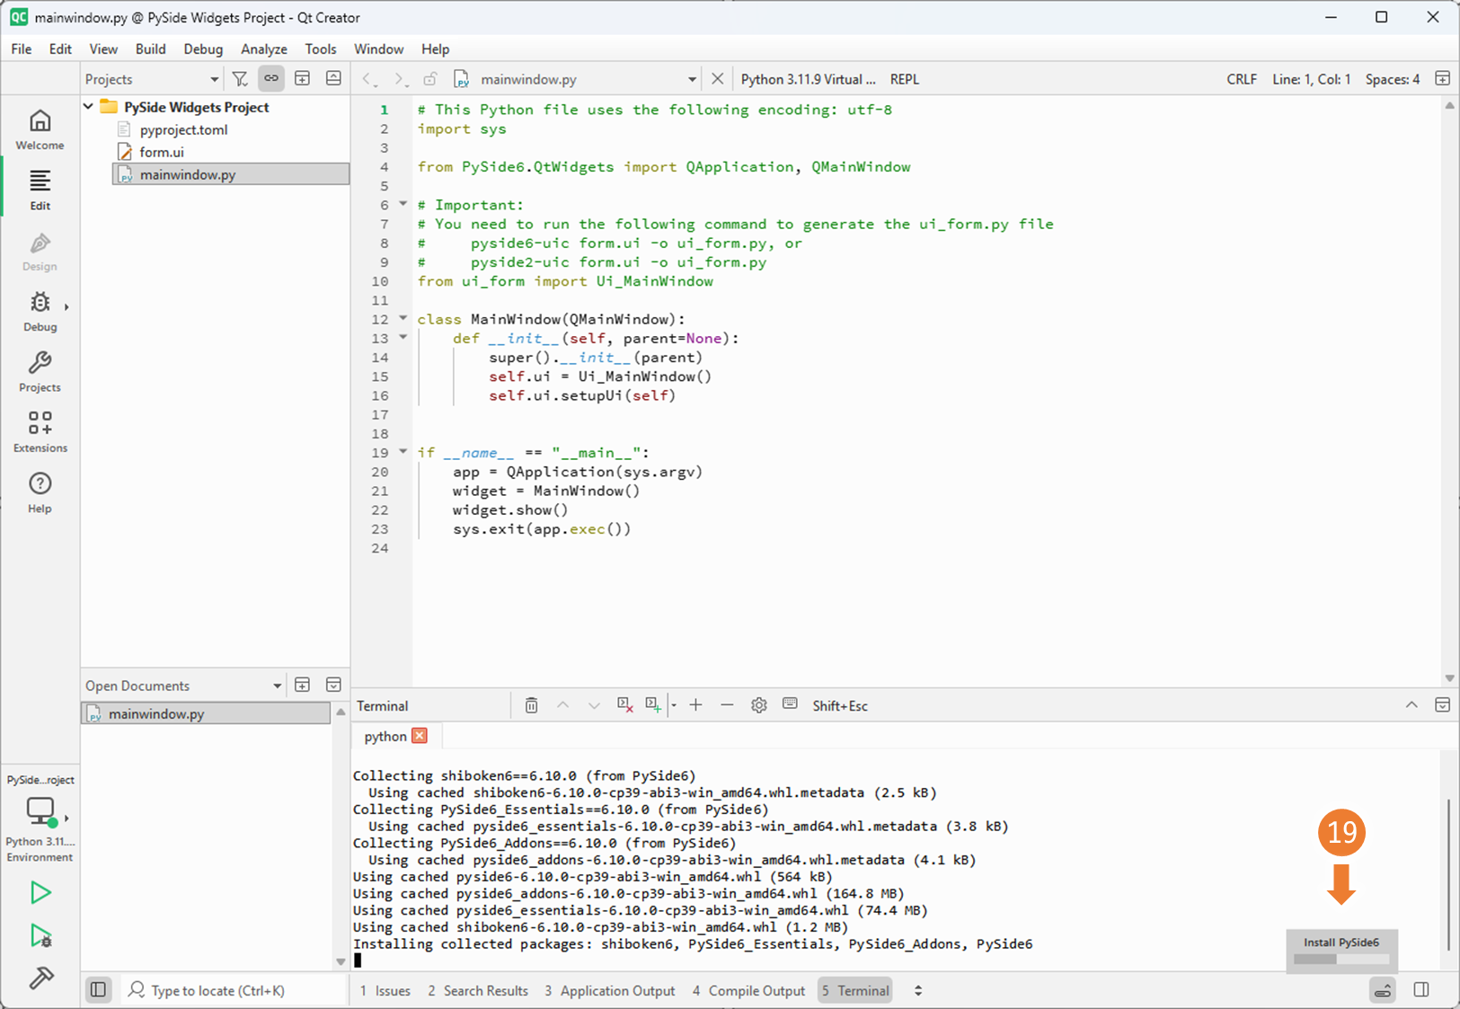
Task: Open the Open Documents view dropdown
Action: click(183, 686)
